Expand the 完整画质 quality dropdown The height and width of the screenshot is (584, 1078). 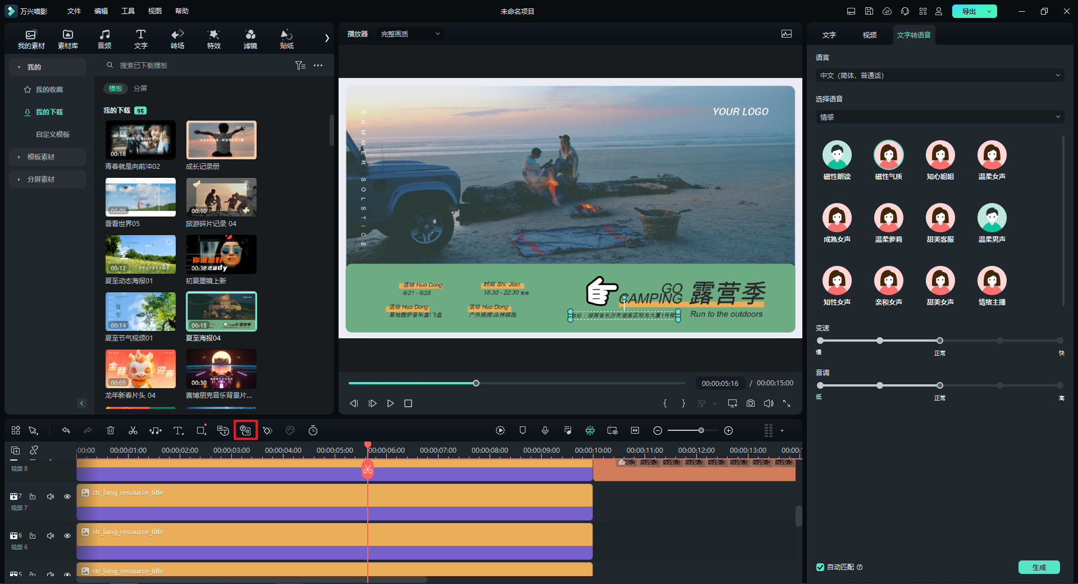[410, 34]
